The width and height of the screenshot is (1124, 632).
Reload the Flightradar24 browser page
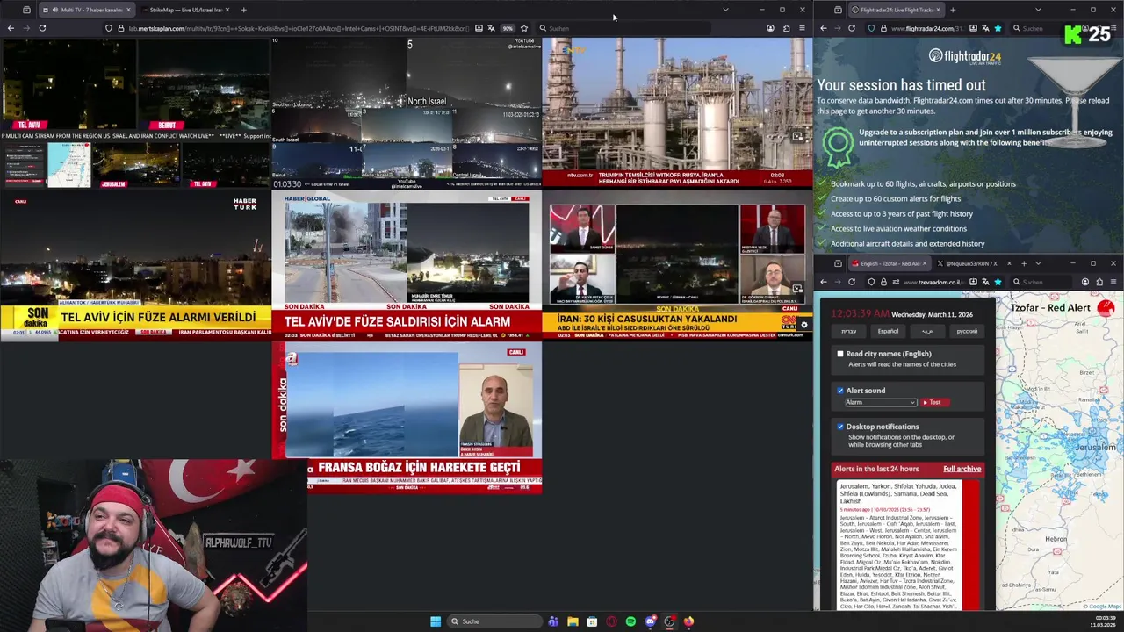tap(852, 28)
